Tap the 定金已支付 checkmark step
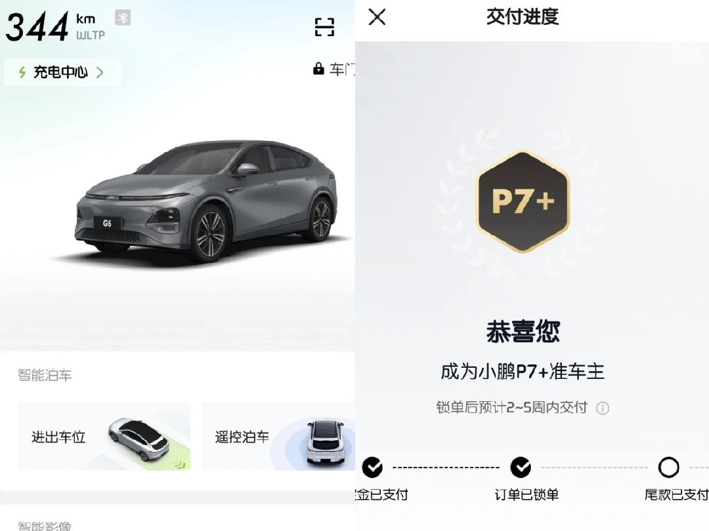The width and height of the screenshot is (709, 531). 373,467
